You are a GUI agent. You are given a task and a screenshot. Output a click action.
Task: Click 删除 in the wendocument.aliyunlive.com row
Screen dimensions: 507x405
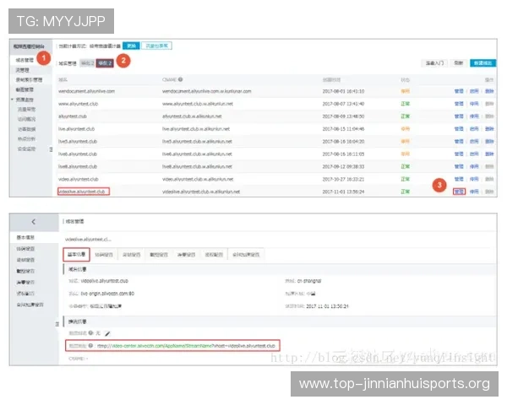pos(489,91)
